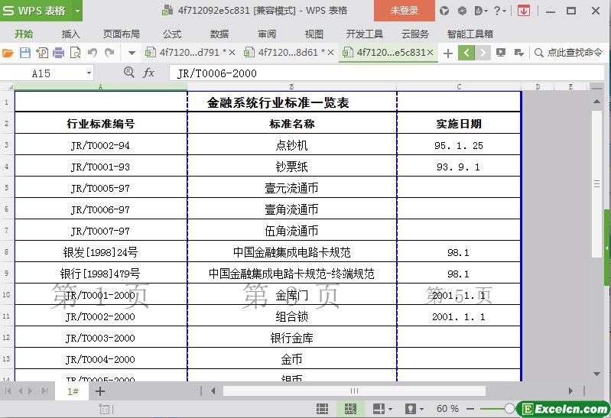Select column C header

459,86
